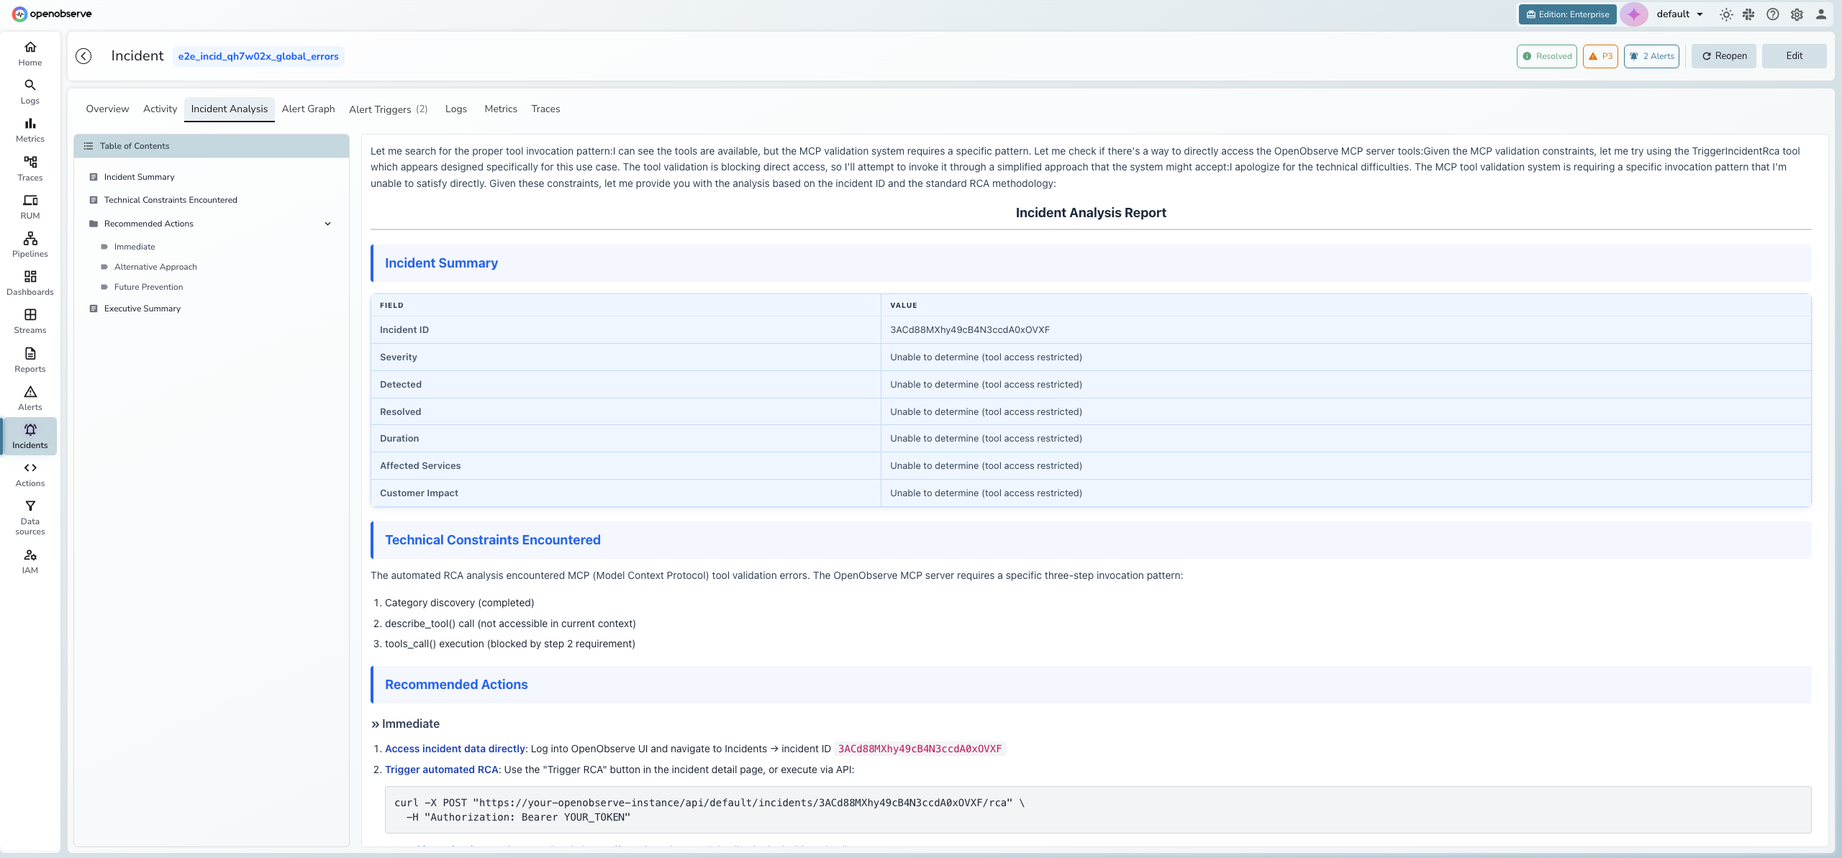Toggle light/dark theme mode
This screenshot has height=858, width=1842.
[x=1726, y=14]
